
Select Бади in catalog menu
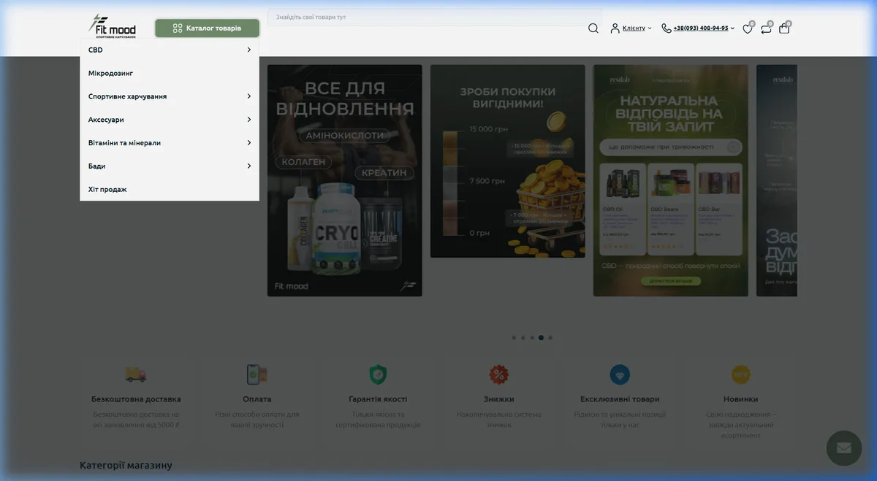point(96,166)
